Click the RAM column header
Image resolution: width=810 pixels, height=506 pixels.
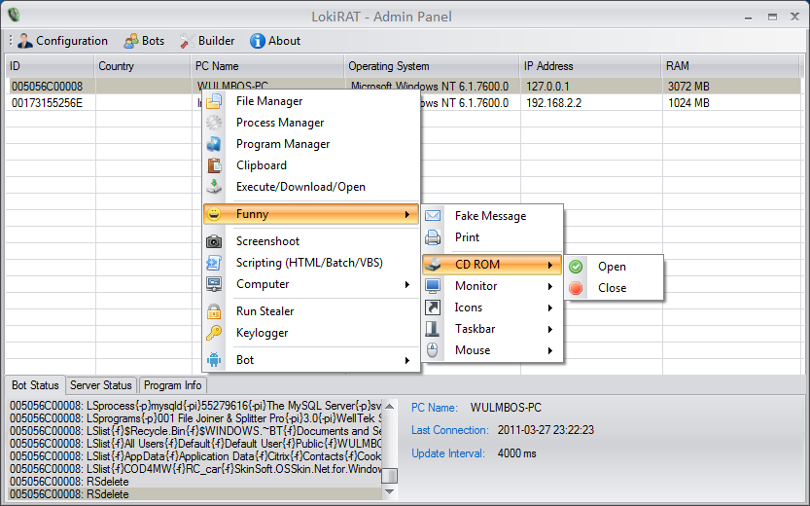tap(731, 66)
